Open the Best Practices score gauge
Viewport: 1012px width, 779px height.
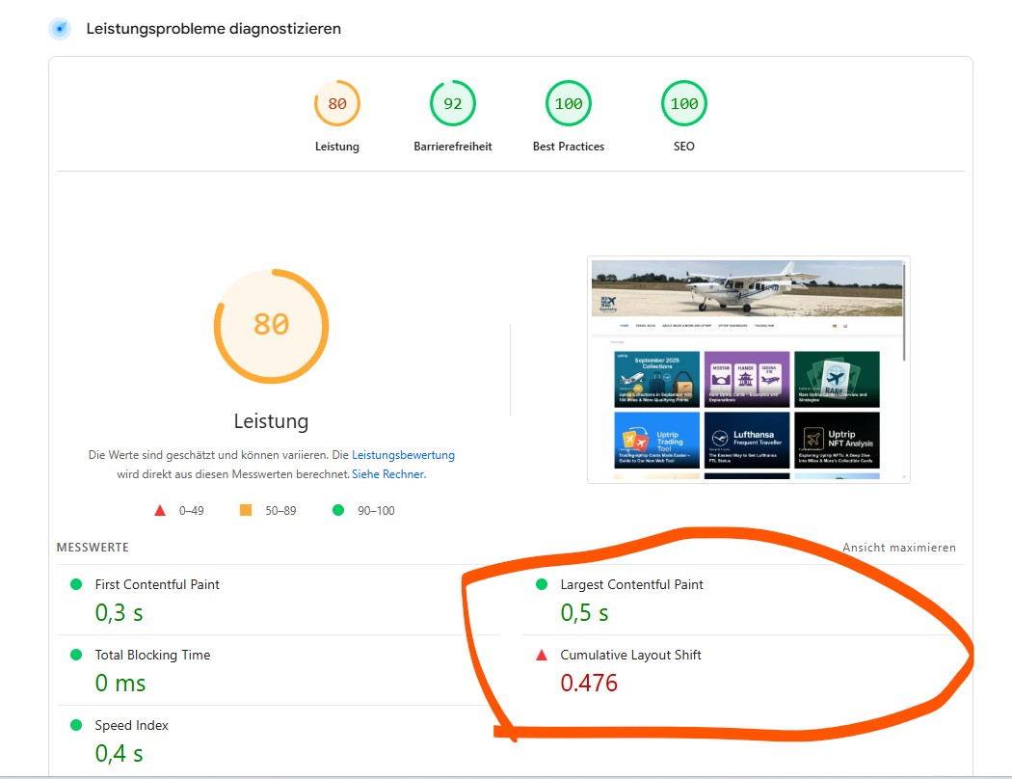[x=568, y=104]
